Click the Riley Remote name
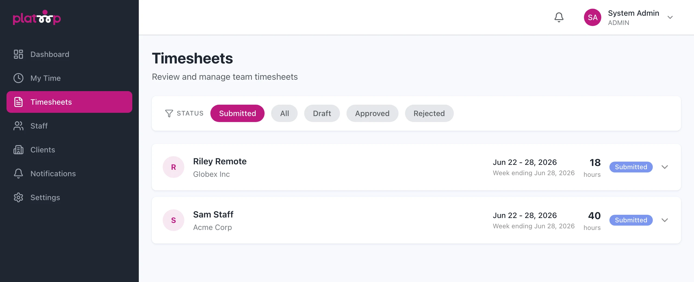The width and height of the screenshot is (694, 282). (x=220, y=161)
